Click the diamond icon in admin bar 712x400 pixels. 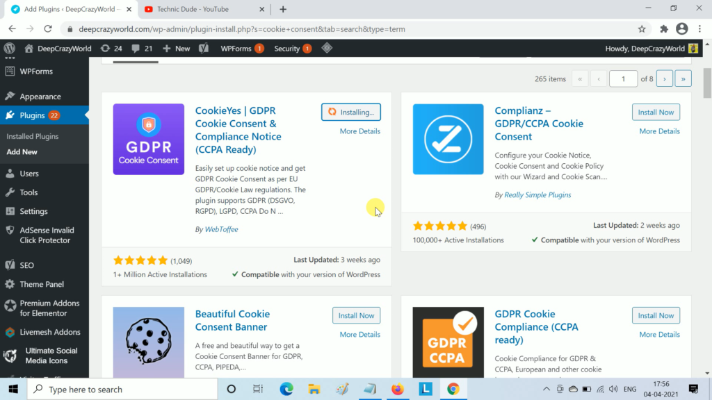pos(327,48)
